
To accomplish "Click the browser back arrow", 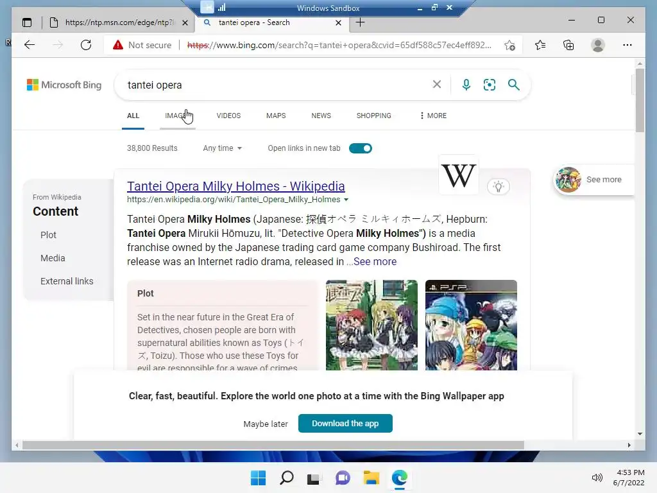I will pyautogui.click(x=30, y=45).
